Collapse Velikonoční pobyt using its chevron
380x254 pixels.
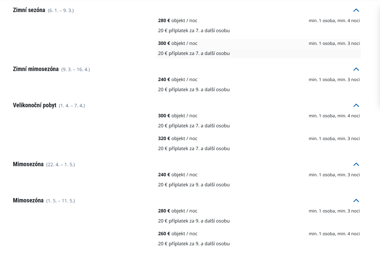tap(356, 106)
